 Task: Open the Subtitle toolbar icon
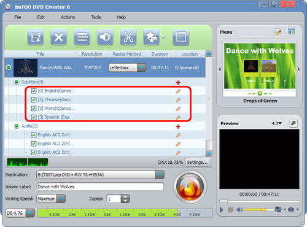(82, 37)
